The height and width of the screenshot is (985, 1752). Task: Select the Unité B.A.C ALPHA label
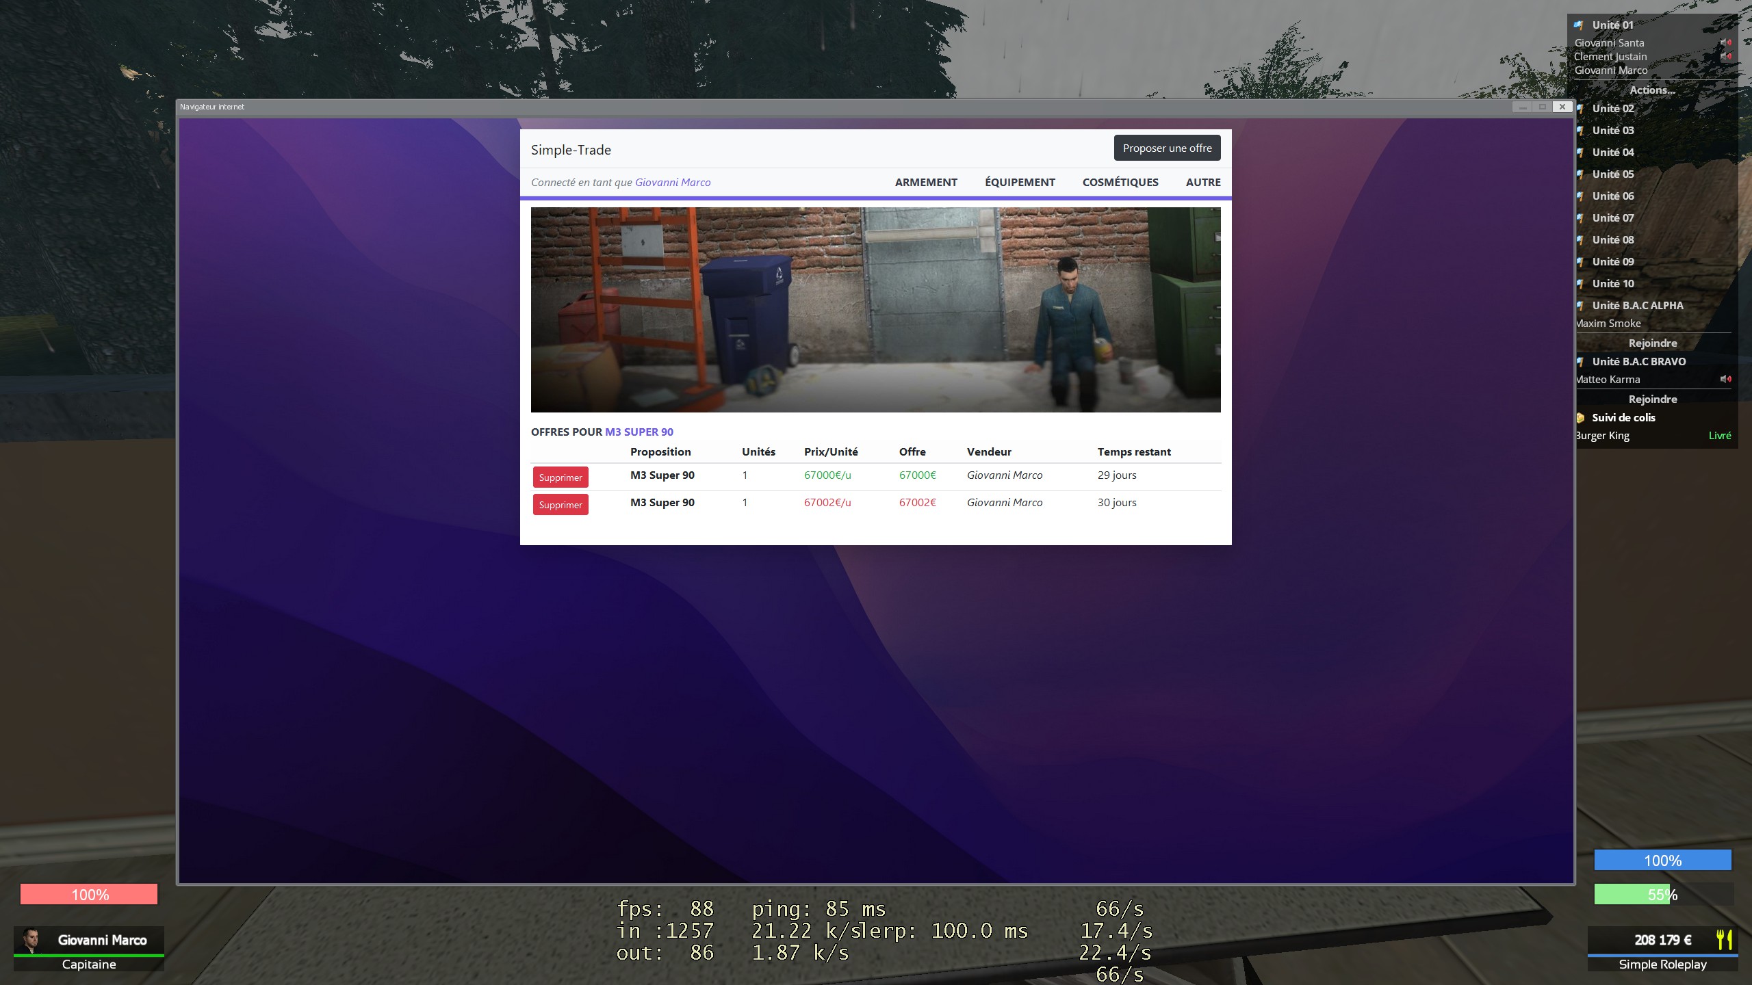tap(1637, 305)
